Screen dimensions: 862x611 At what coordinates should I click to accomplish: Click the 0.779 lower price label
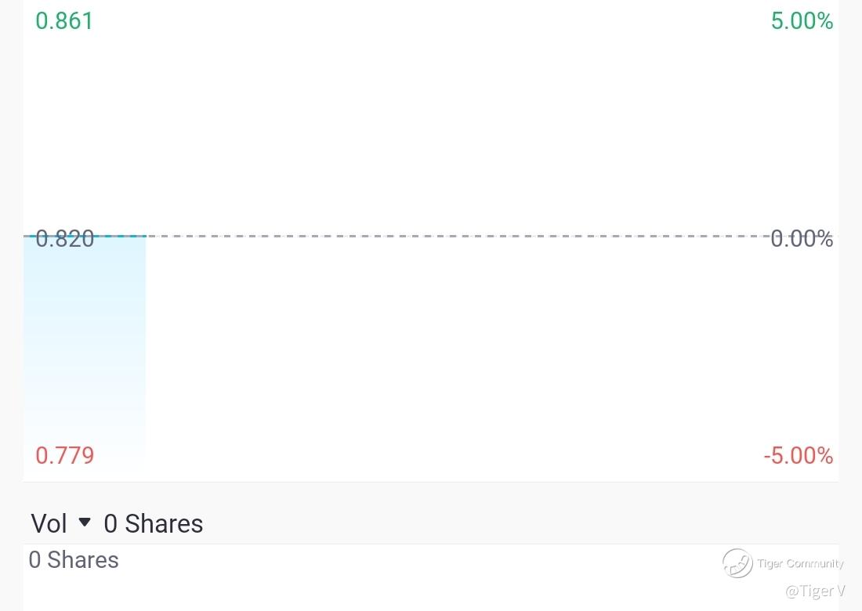click(65, 455)
